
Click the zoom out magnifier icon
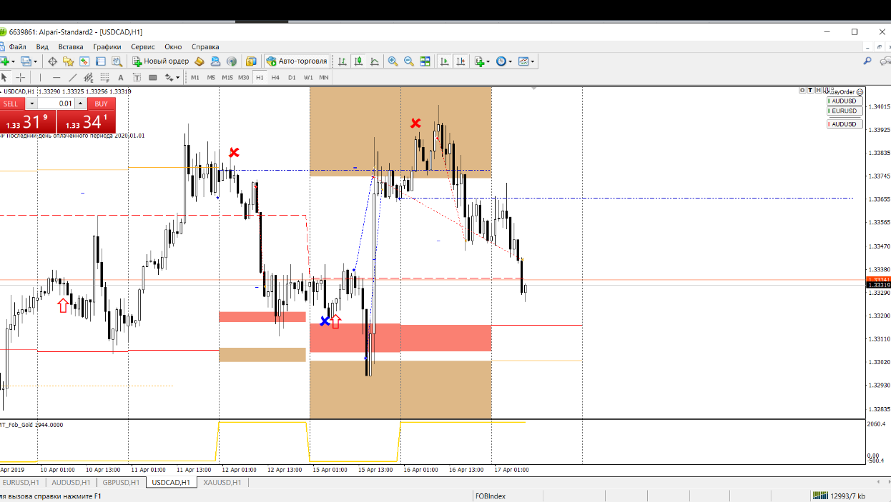(x=409, y=61)
